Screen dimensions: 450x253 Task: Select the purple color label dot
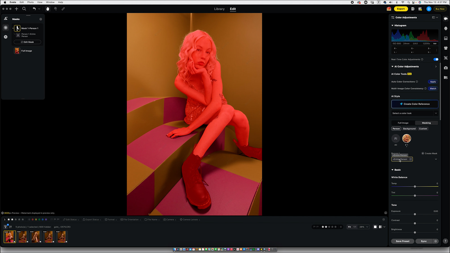[46, 220]
